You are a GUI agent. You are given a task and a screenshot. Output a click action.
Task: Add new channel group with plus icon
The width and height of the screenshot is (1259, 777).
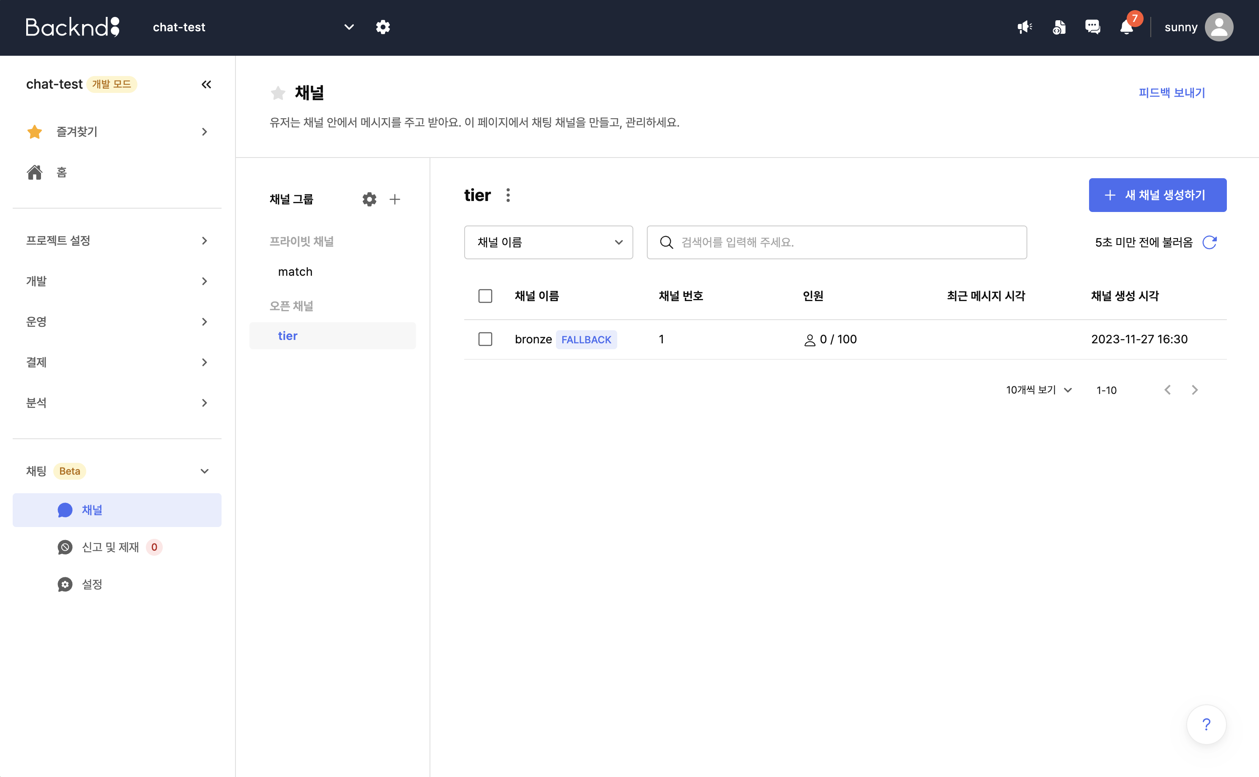(394, 199)
